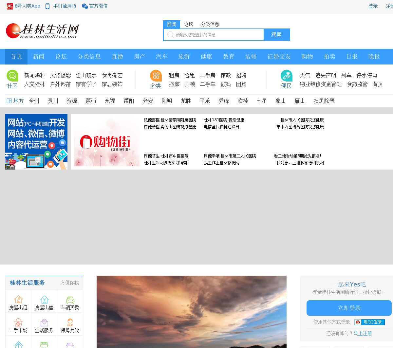Click the 登录 link at top
393x348 pixels.
[x=373, y=6]
